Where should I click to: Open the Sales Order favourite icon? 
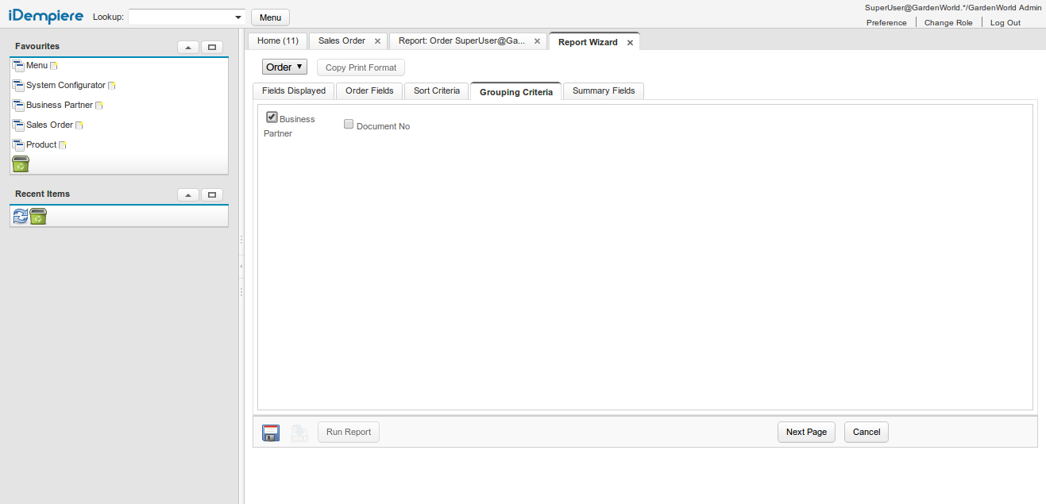(x=18, y=125)
